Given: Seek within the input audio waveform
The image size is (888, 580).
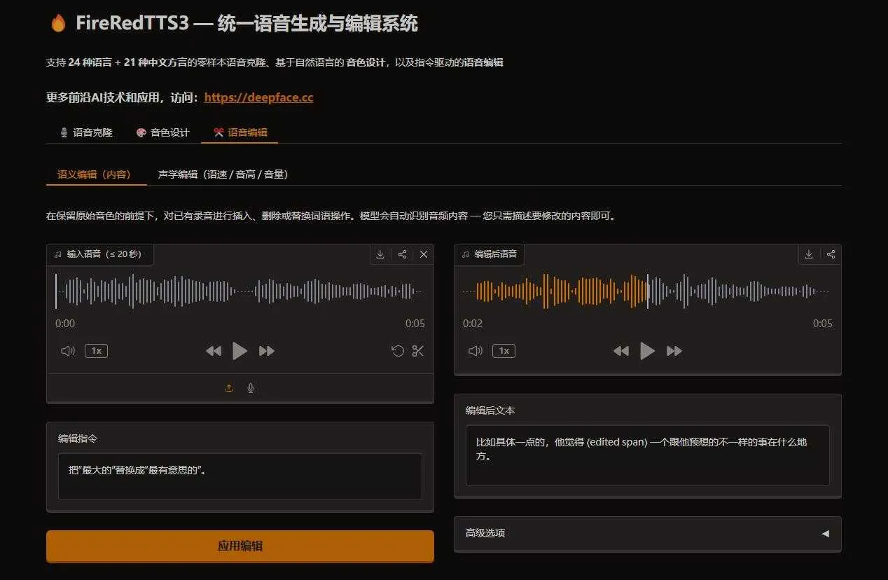Looking at the screenshot, I should [240, 291].
